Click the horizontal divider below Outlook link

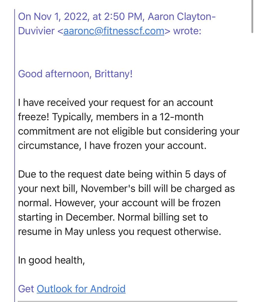(127, 301)
